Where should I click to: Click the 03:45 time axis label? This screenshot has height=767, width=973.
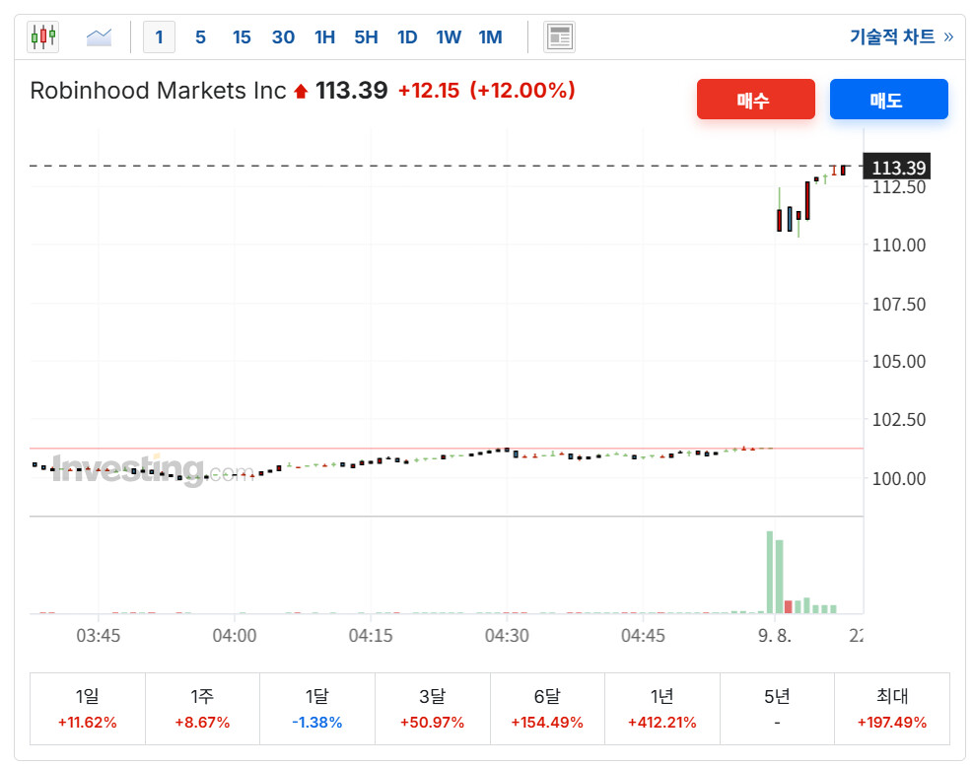coord(98,636)
